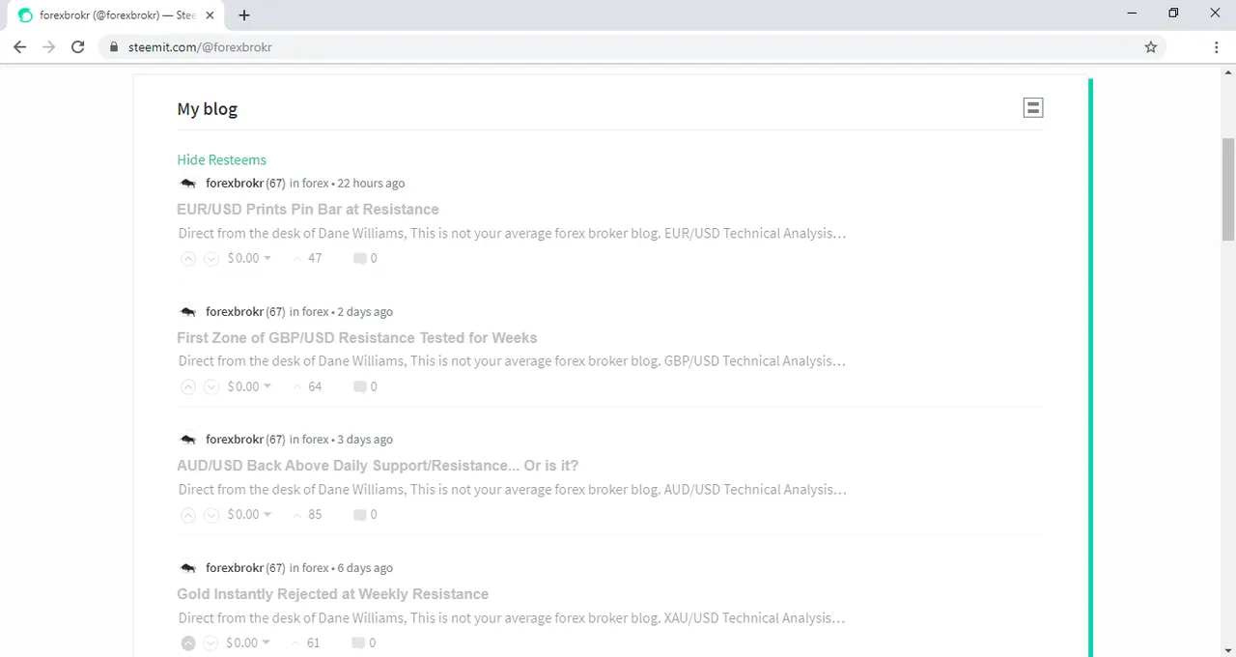Open AUD/USD Back Above Daily Support/Resistance post
The width and height of the screenshot is (1236, 657).
tap(378, 466)
